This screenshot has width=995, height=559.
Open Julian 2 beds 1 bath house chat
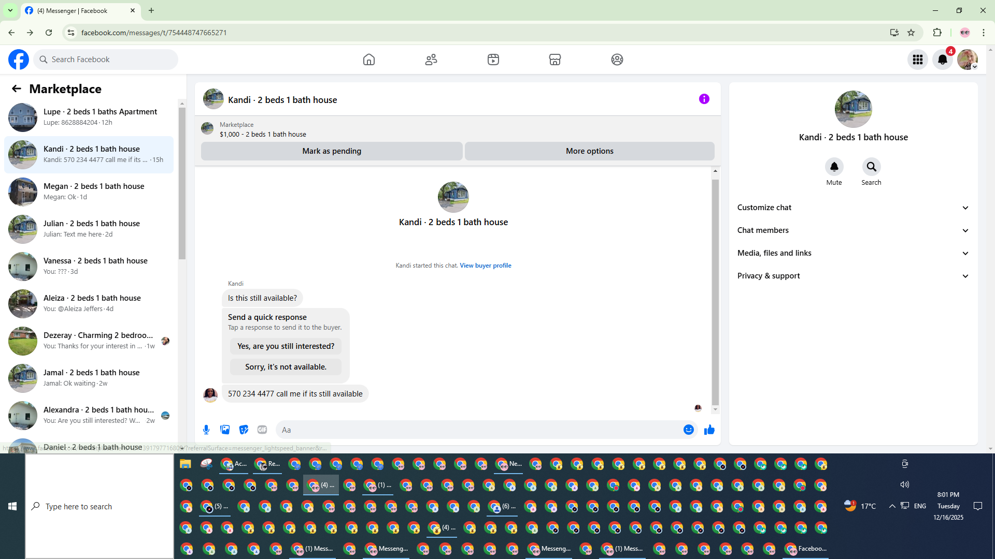[x=89, y=229]
